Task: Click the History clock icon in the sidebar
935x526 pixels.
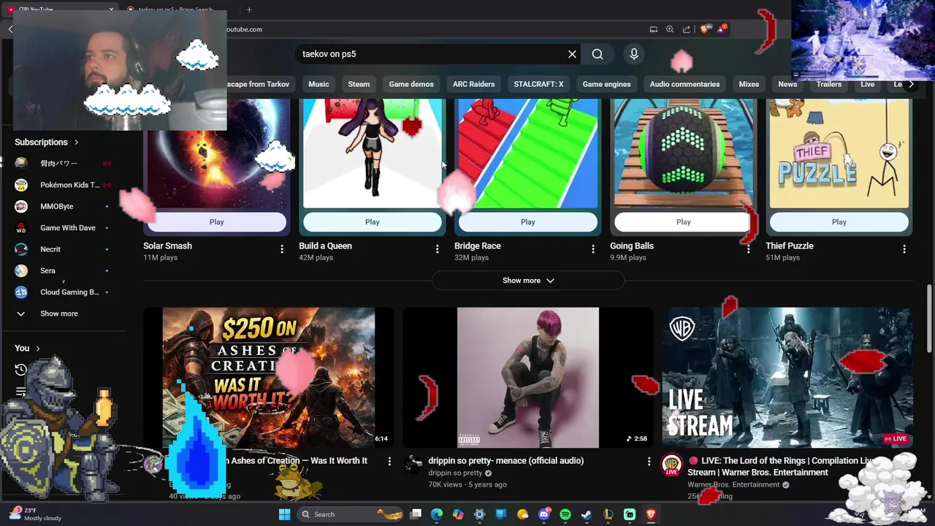Action: point(21,370)
